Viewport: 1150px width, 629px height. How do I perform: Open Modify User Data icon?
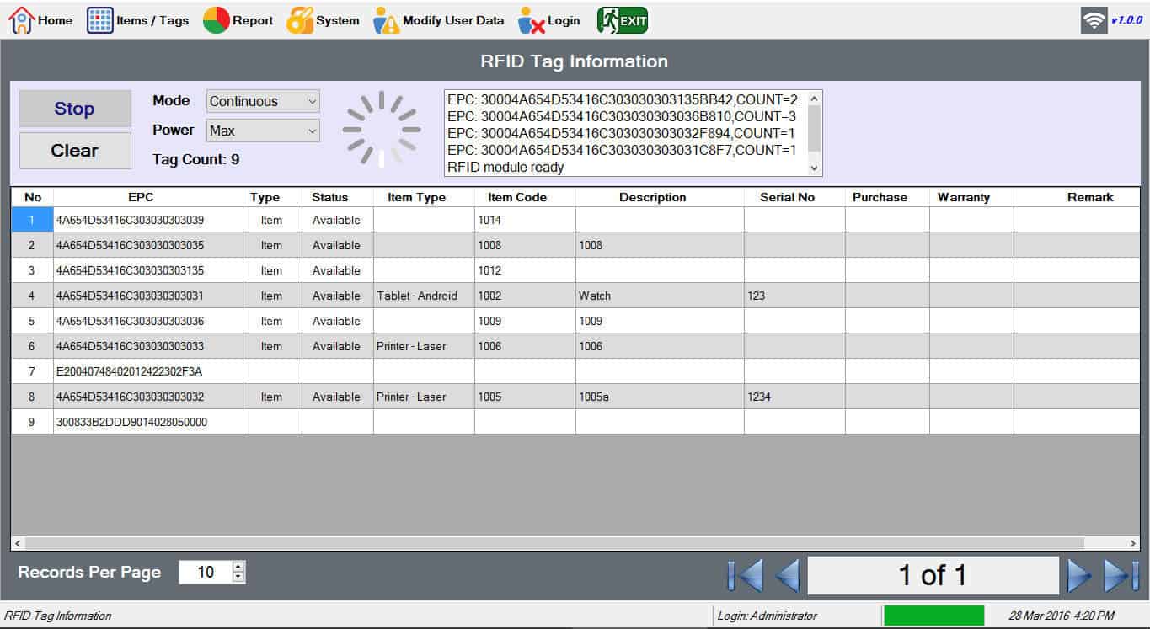pyautogui.click(x=387, y=20)
